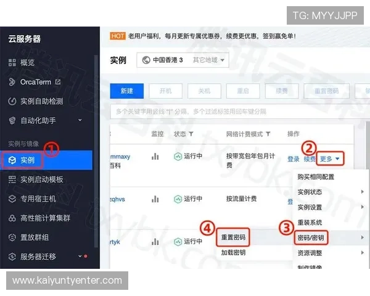Click 按流量计费 cell in zqhvs row
The height and width of the screenshot is (296, 370).
click(x=241, y=199)
